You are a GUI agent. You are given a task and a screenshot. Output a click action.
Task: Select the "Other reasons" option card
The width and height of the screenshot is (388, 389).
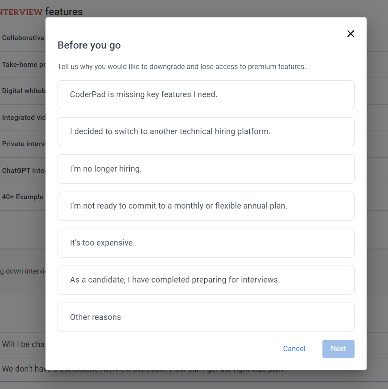[206, 317]
